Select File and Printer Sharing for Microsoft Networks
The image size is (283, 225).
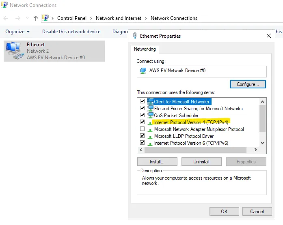(199, 109)
